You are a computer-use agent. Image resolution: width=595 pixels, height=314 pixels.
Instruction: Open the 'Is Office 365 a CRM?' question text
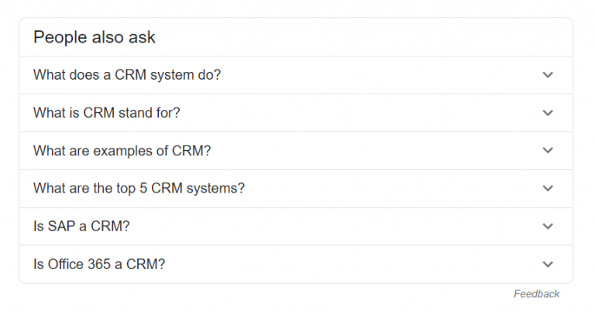click(x=99, y=265)
